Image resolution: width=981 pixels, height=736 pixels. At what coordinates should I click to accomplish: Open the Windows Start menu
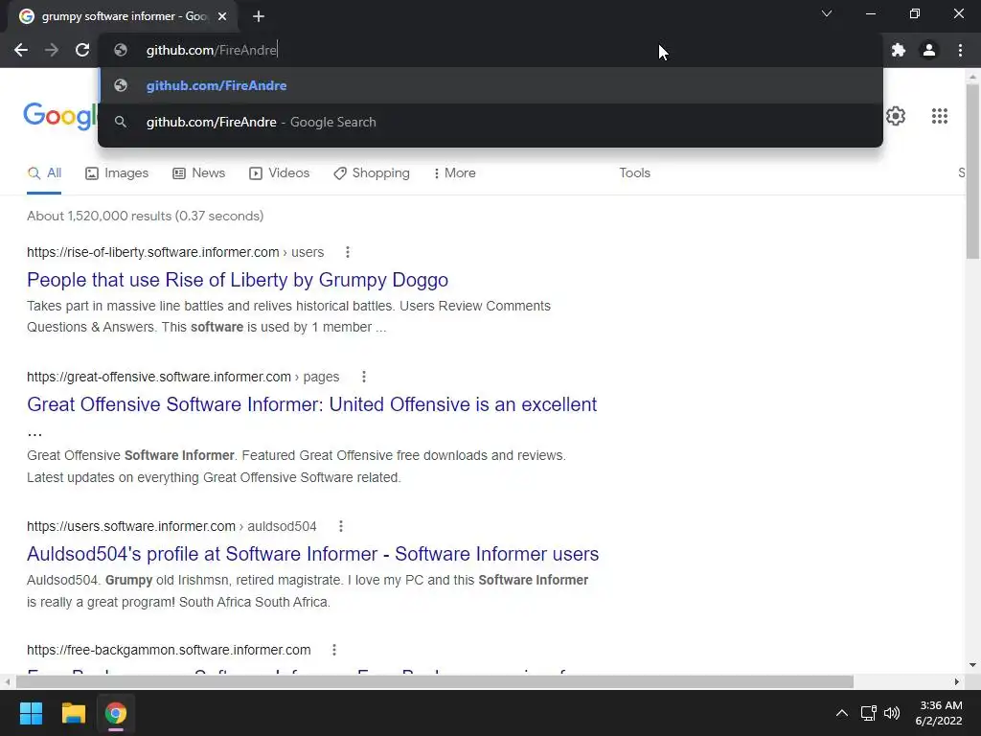tap(31, 713)
